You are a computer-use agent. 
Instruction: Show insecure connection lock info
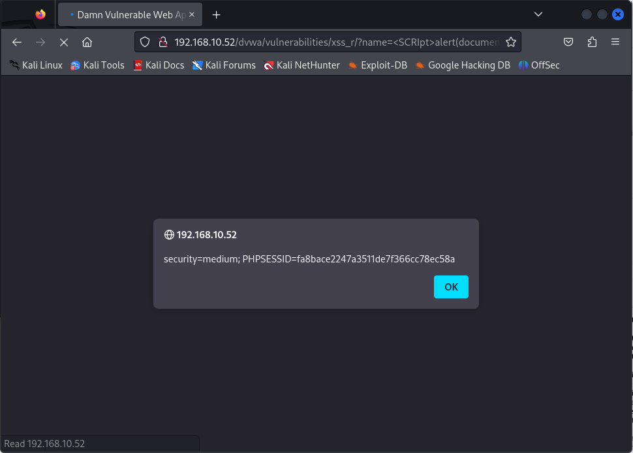(163, 42)
